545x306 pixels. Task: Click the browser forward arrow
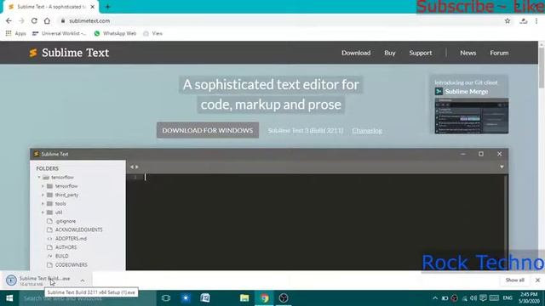tap(21, 20)
